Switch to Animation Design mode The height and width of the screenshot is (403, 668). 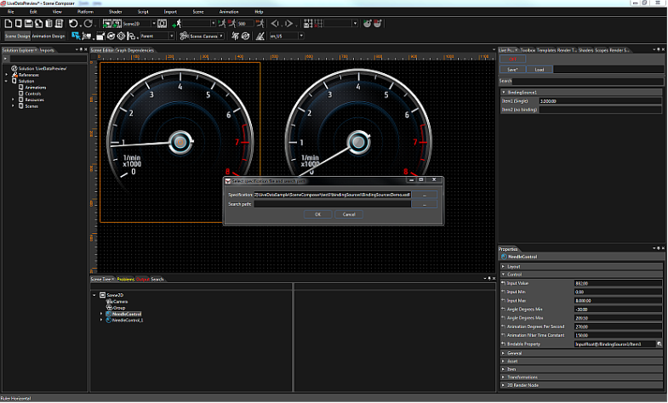click(49, 37)
